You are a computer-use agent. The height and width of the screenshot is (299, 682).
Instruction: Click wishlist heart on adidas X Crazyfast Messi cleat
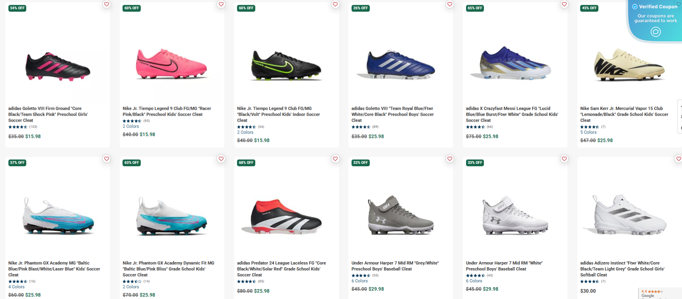pyautogui.click(x=564, y=4)
